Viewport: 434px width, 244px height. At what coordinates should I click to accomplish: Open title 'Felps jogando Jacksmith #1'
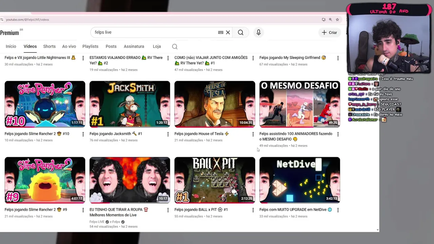(116, 134)
